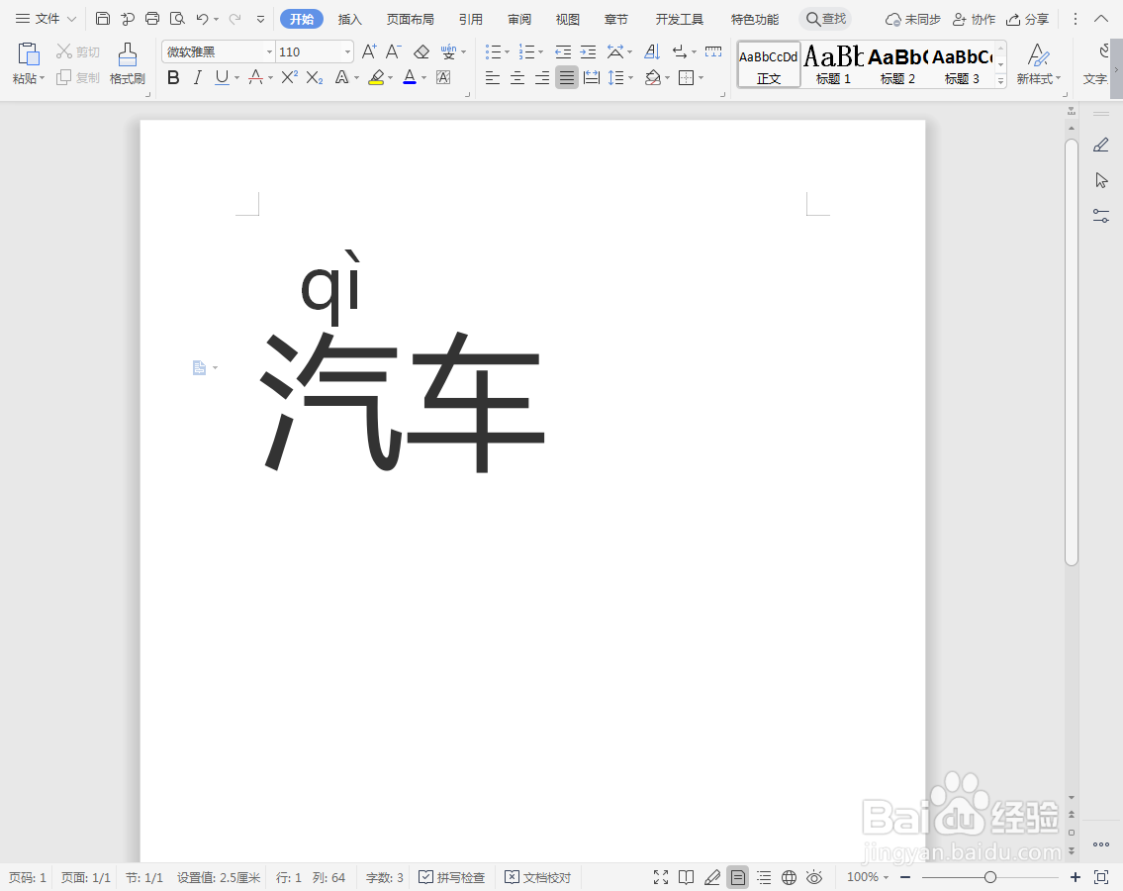1123x891 pixels.
Task: Expand the borders dropdown
Action: point(702,77)
